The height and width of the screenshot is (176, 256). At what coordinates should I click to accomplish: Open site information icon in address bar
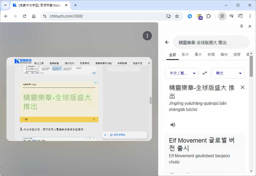tap(45, 16)
